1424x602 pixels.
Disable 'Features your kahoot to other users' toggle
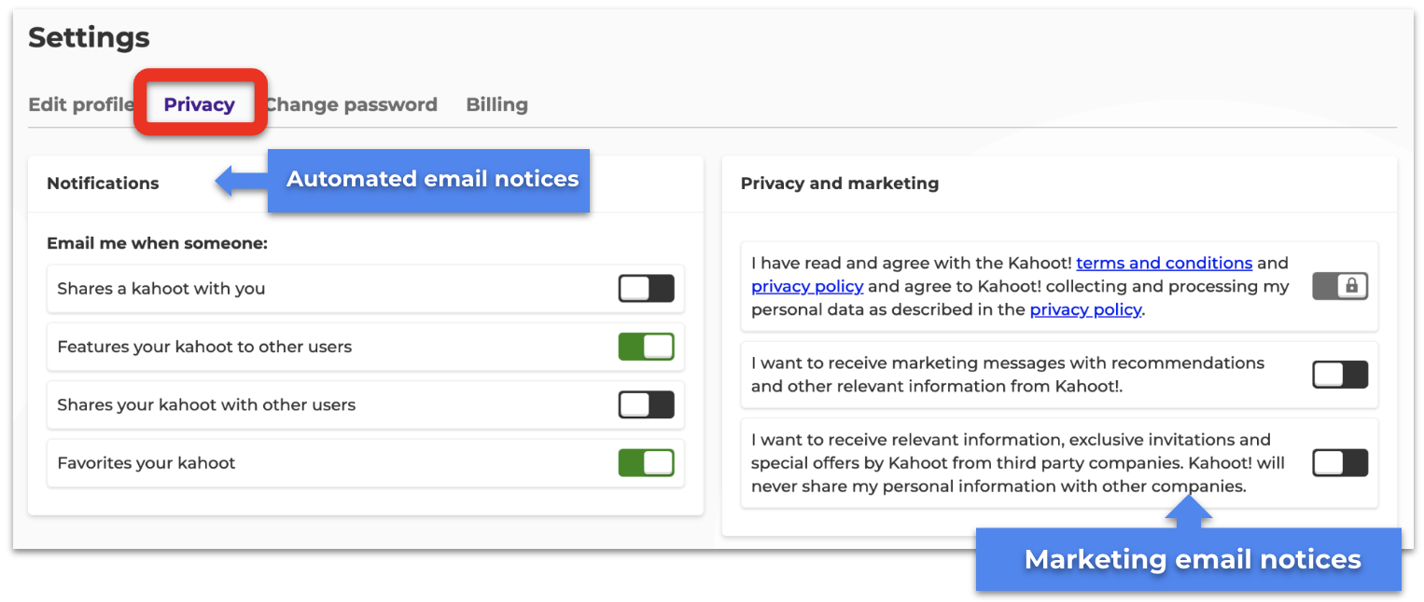click(646, 347)
